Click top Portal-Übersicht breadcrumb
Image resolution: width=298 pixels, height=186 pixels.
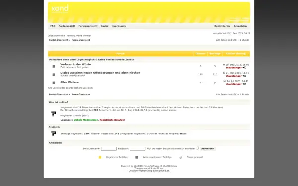(58, 40)
